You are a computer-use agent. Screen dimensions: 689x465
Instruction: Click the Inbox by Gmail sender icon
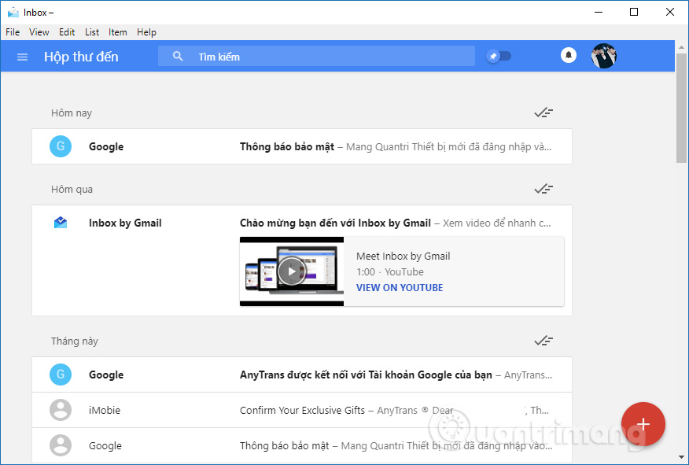[61, 223]
